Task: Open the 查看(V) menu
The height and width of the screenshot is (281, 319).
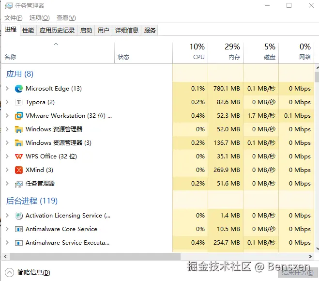Action: (66, 18)
